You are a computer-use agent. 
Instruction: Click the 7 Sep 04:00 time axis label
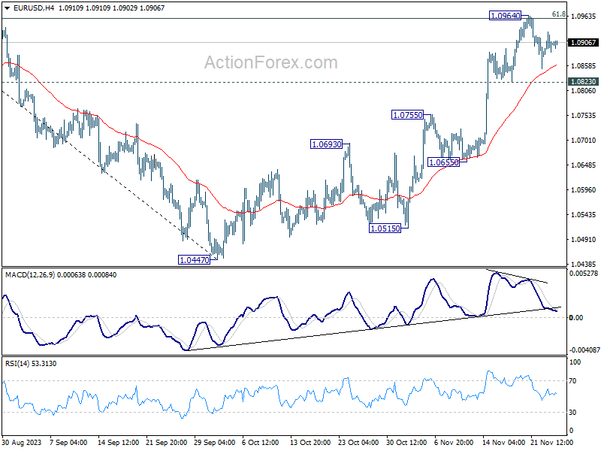tap(68, 443)
